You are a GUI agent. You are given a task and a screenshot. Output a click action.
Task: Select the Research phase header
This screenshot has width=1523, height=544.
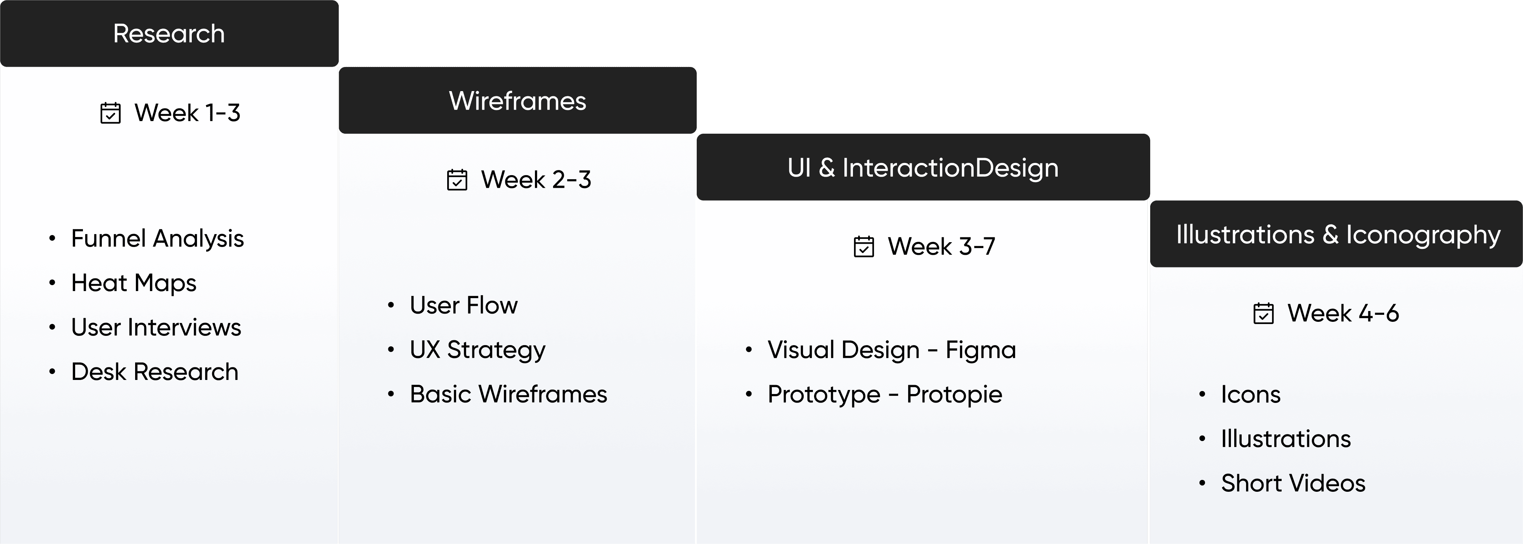[x=169, y=34]
